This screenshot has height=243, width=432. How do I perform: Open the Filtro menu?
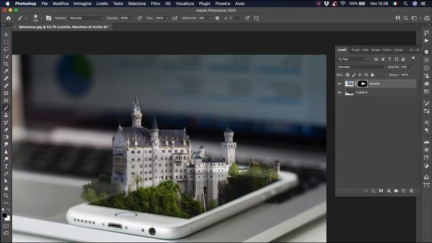tap(155, 3)
